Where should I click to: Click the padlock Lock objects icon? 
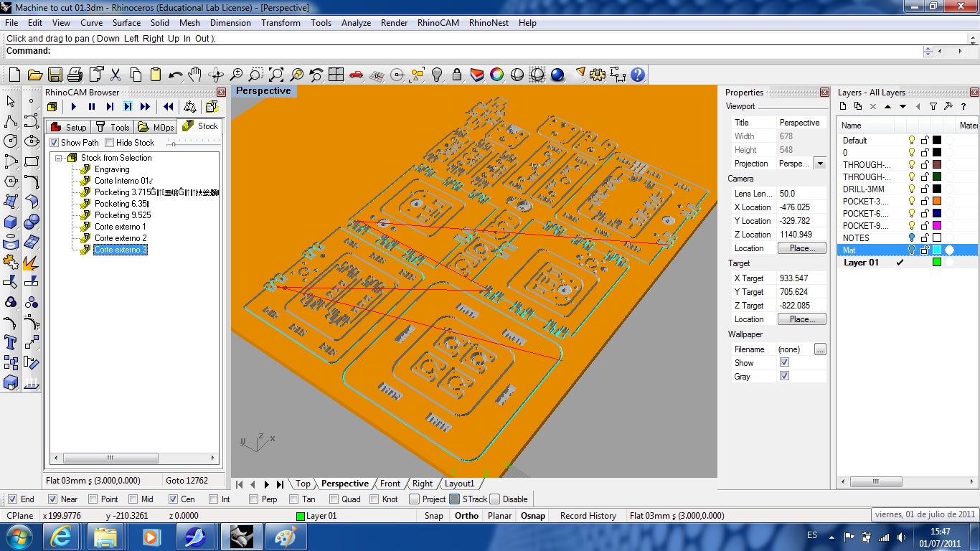pyautogui.click(x=457, y=75)
